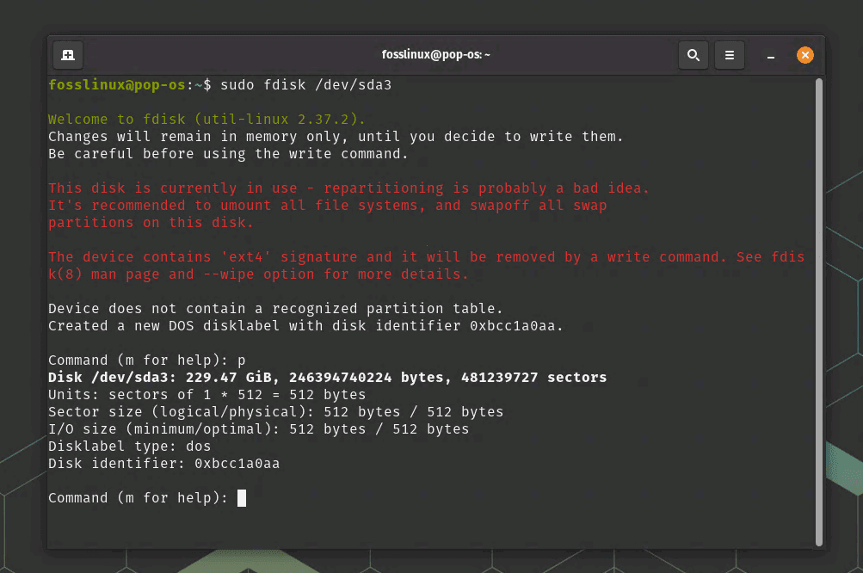Open the terminal options menu button

pos(729,54)
